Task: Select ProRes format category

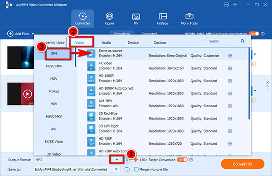Action: click(54, 91)
